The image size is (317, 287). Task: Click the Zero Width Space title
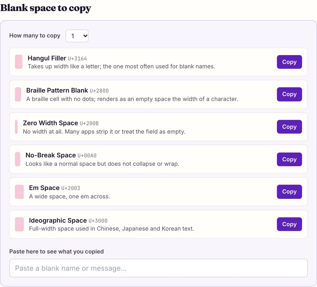coord(50,123)
